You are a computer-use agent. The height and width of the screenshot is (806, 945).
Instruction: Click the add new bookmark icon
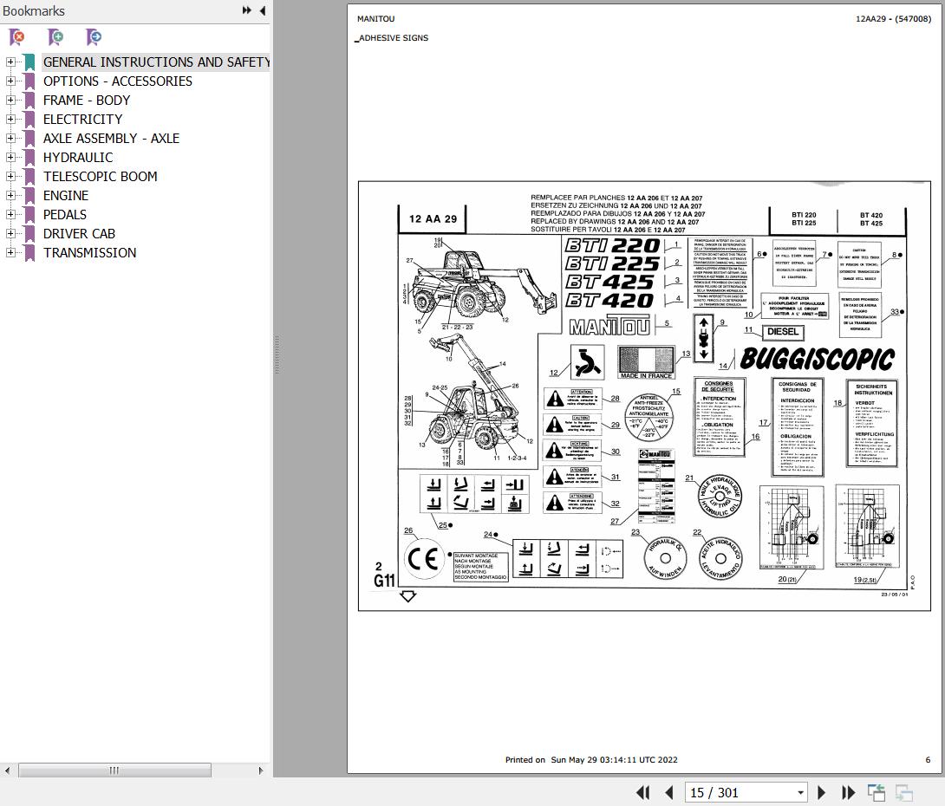55,37
